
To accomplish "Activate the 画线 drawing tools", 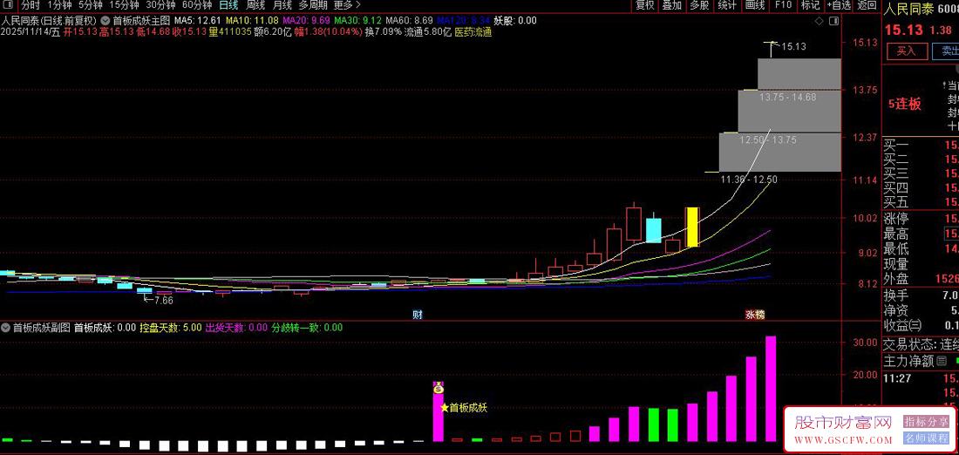I will pyautogui.click(x=755, y=5).
